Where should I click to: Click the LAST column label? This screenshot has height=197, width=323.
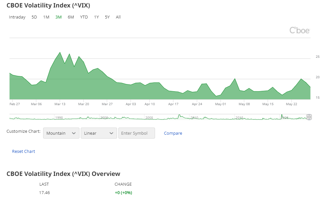[x=44, y=184]
